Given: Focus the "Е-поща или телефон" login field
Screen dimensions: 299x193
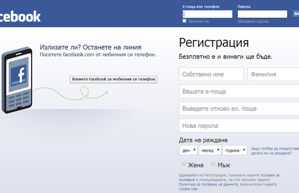Looking at the screenshot, I should [208, 14].
